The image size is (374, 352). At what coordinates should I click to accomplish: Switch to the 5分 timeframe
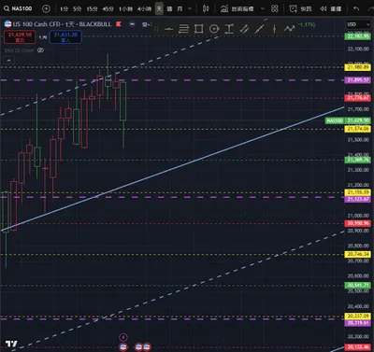[x=77, y=9]
